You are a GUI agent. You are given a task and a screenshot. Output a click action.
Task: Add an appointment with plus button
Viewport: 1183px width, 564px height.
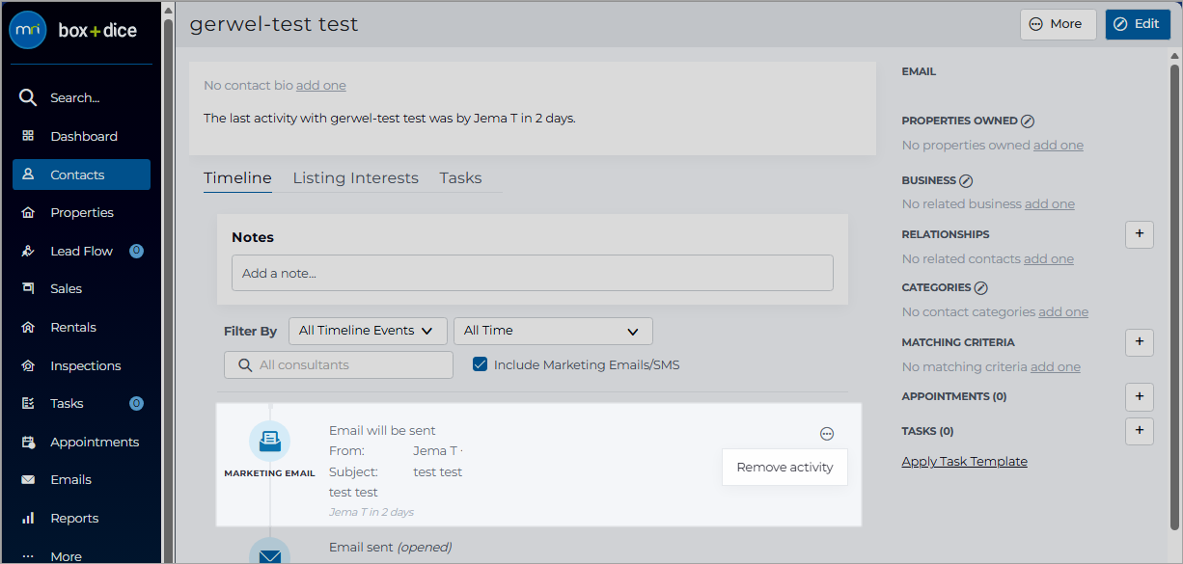pyautogui.click(x=1140, y=396)
